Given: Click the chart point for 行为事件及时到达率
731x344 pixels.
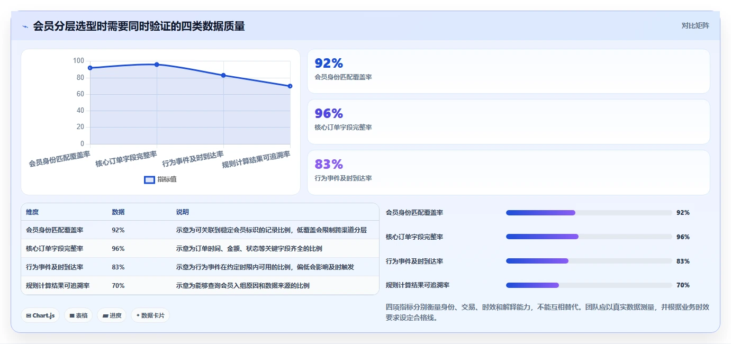Looking at the screenshot, I should pos(223,75).
